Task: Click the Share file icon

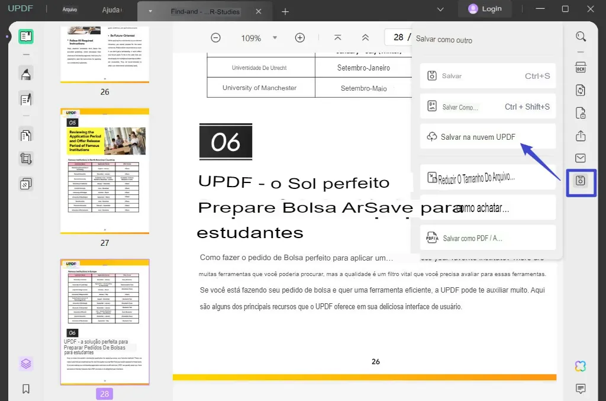Action: click(x=581, y=136)
